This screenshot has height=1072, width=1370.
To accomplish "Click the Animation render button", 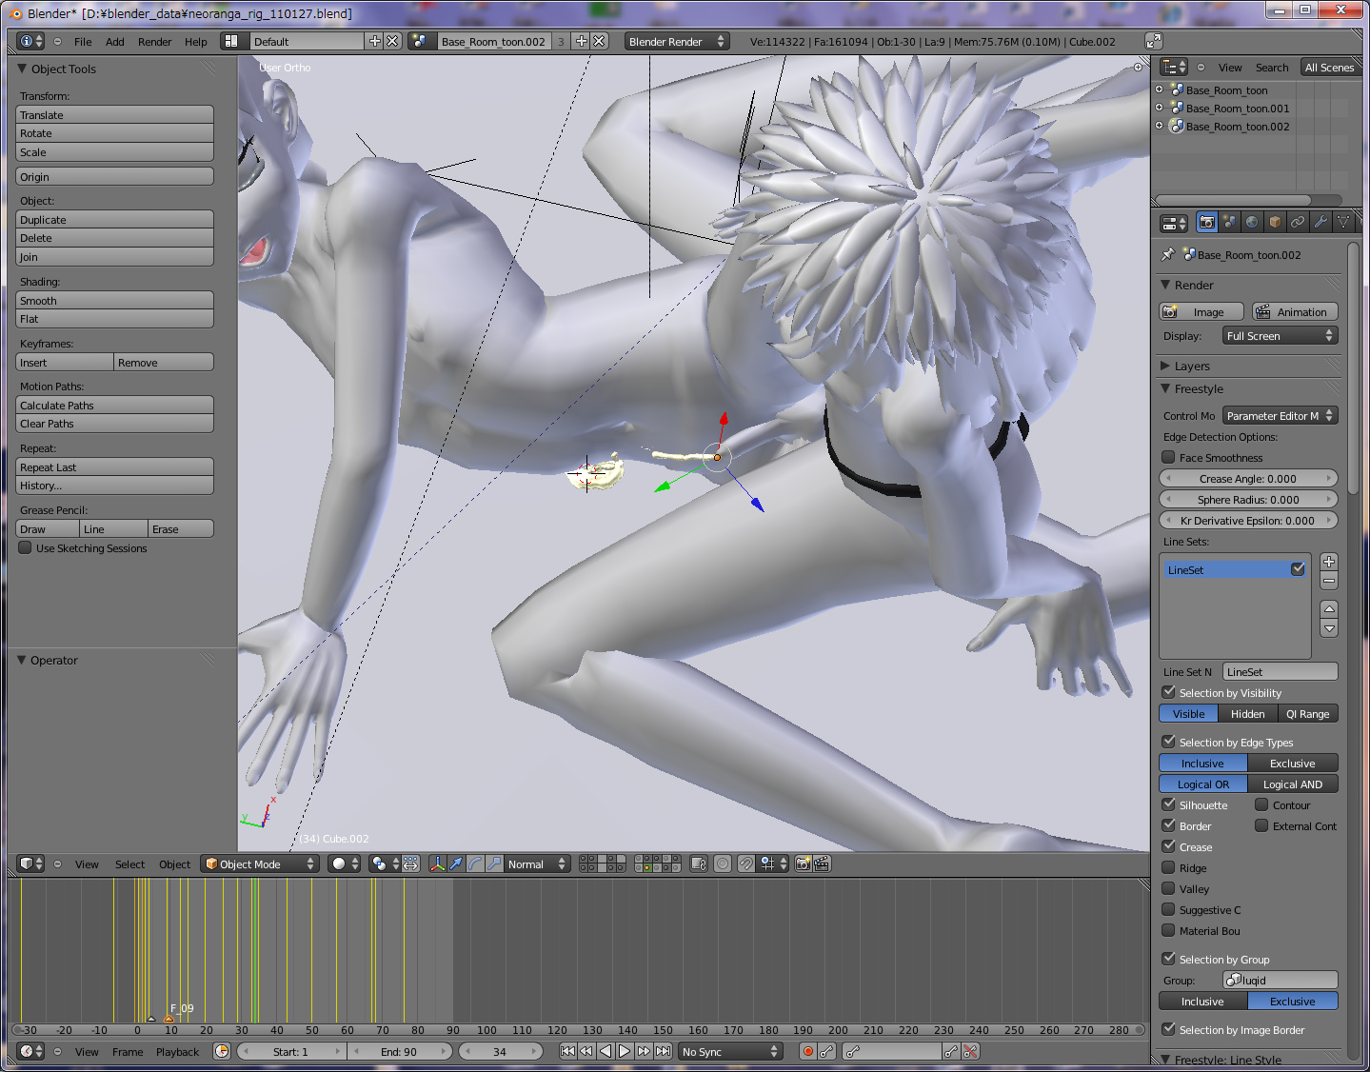I will click(x=1294, y=312).
